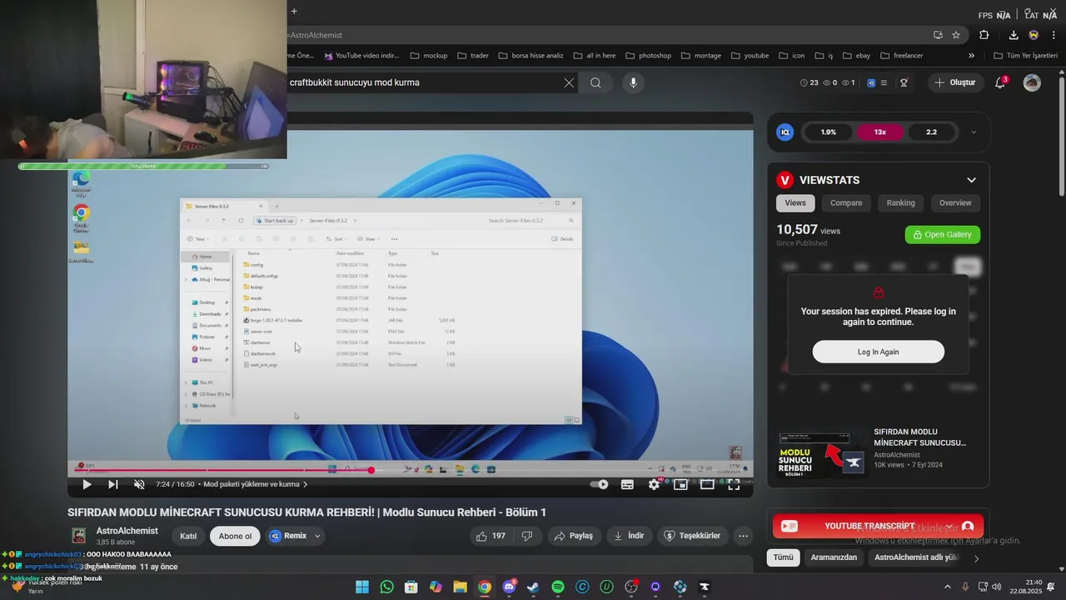Open Chrome downloads icon
The height and width of the screenshot is (600, 1066).
coord(1014,35)
